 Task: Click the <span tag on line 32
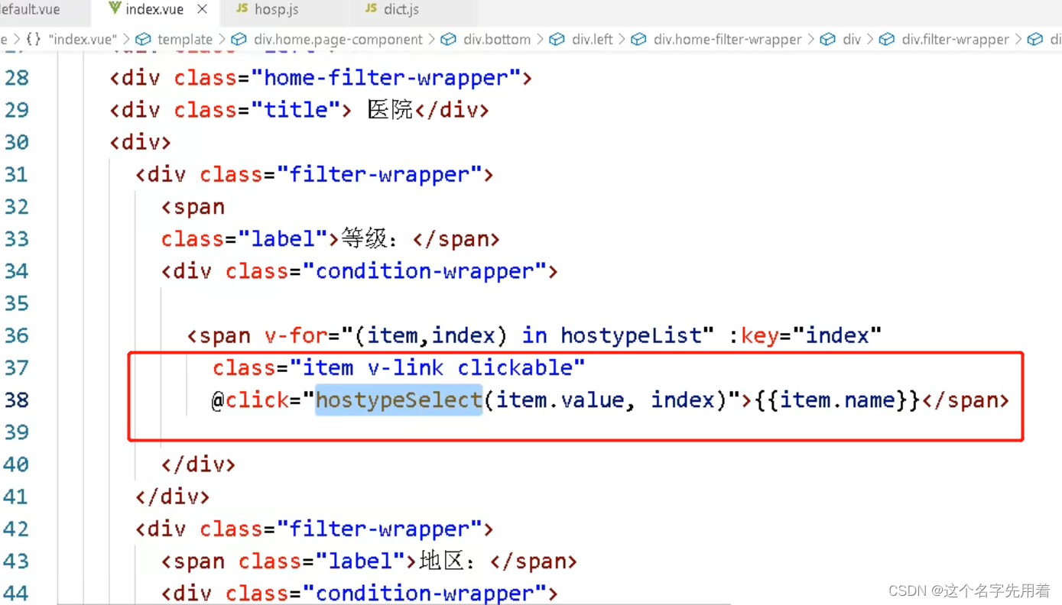click(193, 207)
